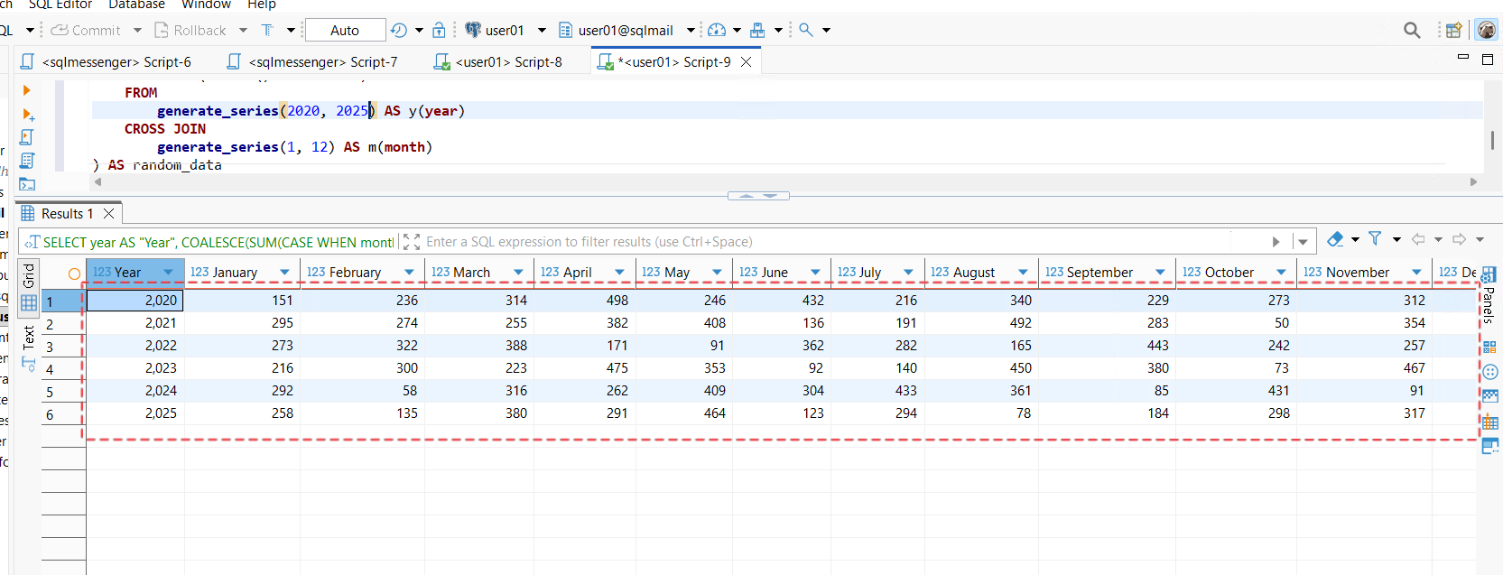Switch to sqlmessenger Script-7 tab
Screen dimensions: 1503x575
[x=312, y=61]
